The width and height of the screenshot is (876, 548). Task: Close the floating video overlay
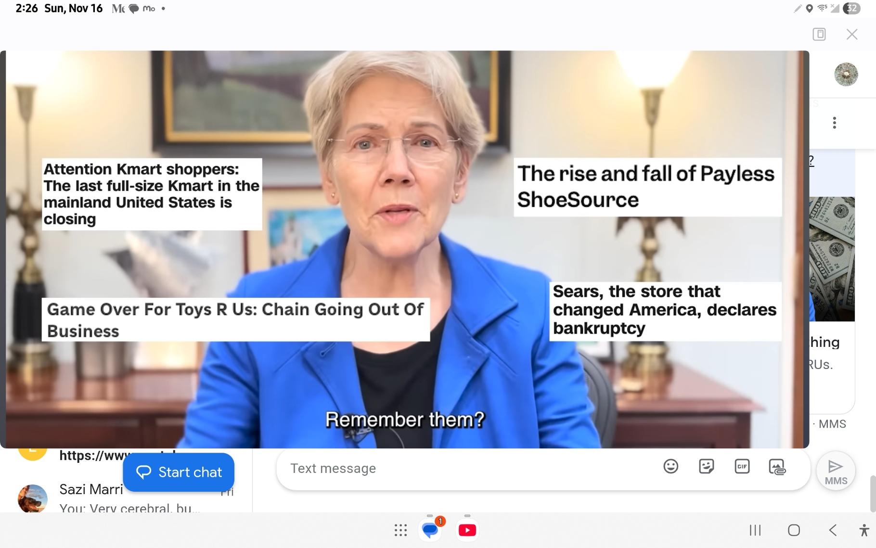point(852,34)
